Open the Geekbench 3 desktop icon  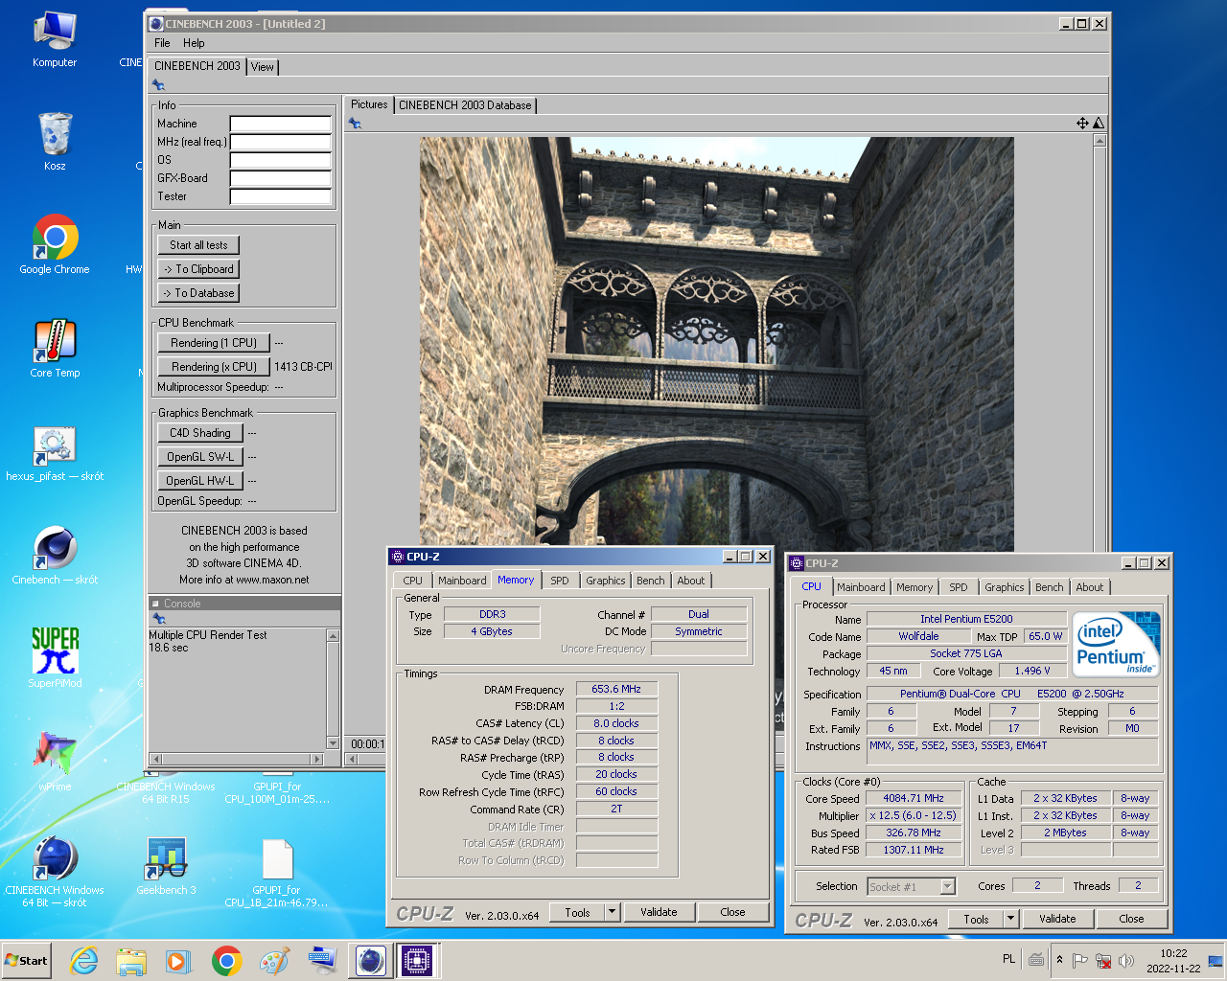point(166,867)
